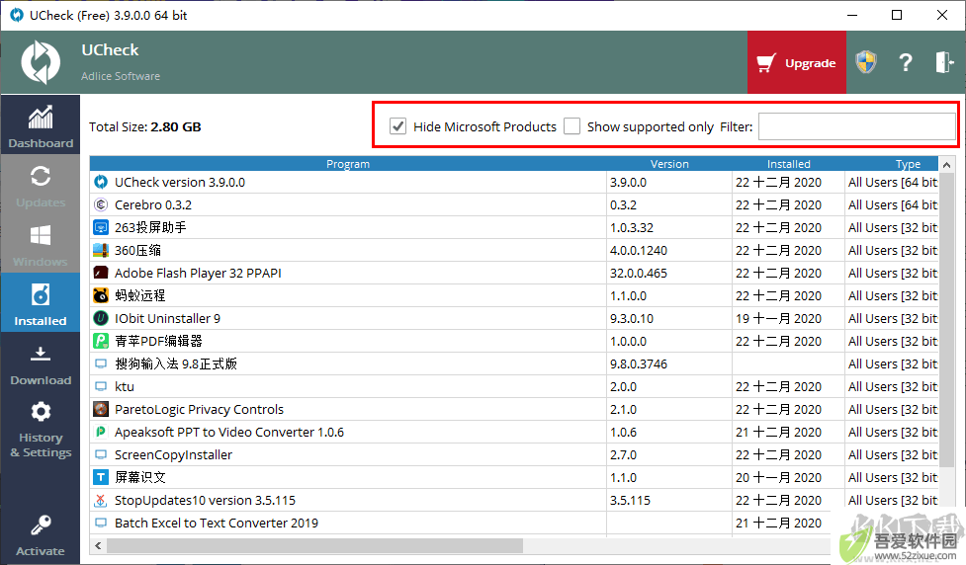The image size is (966, 565).
Task: Open the Windows sidebar tab
Action: point(41,243)
